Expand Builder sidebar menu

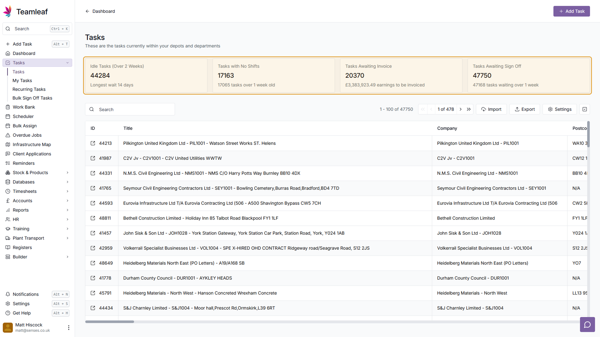37,257
